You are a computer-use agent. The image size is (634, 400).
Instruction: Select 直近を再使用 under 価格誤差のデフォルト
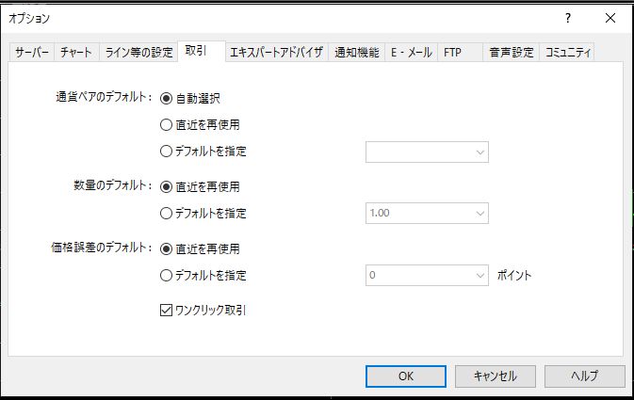pyautogui.click(x=167, y=249)
